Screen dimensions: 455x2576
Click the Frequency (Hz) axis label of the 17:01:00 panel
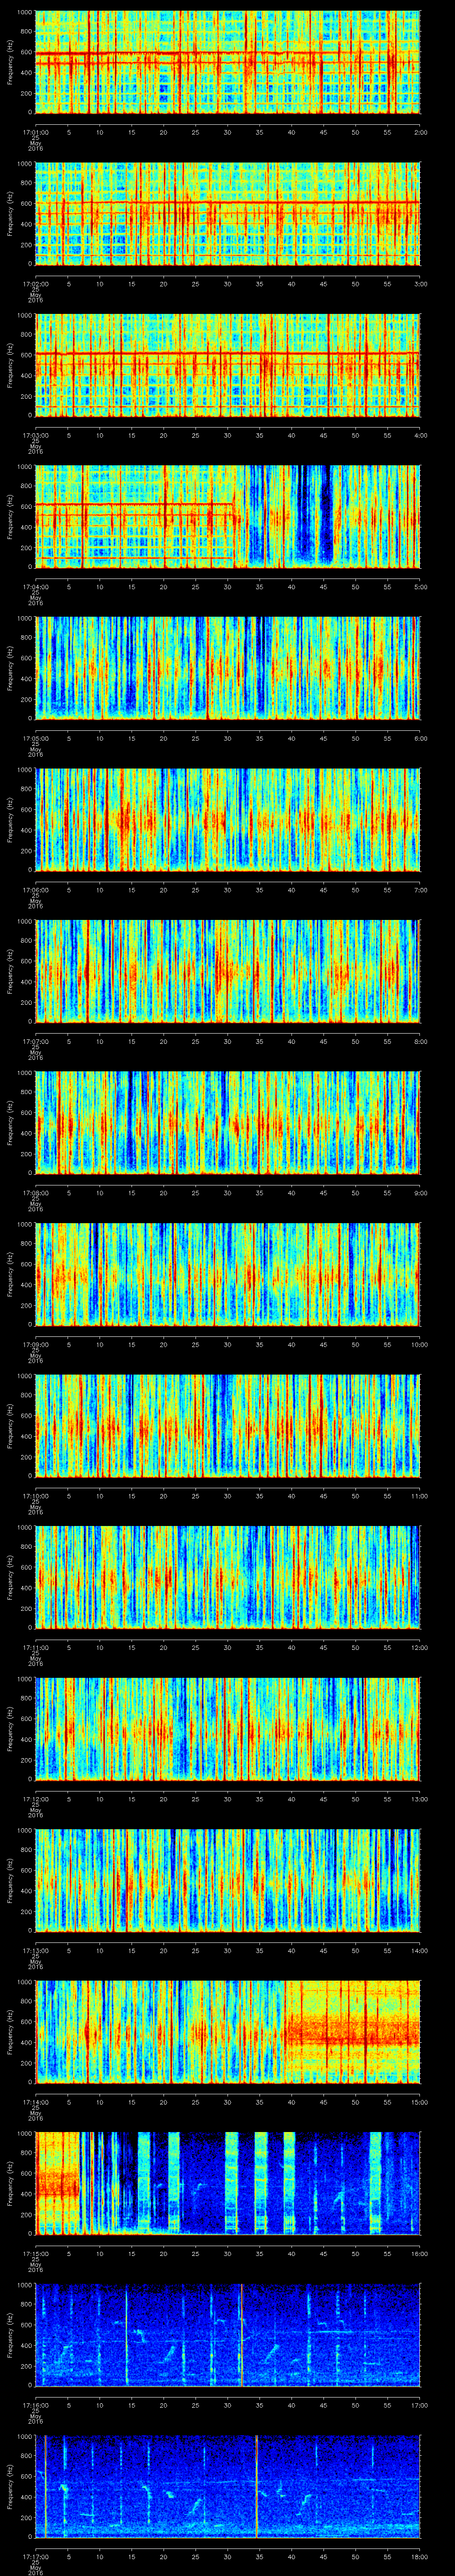pyautogui.click(x=10, y=62)
